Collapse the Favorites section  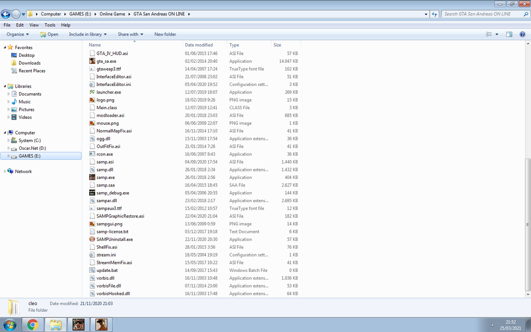[x=5, y=48]
